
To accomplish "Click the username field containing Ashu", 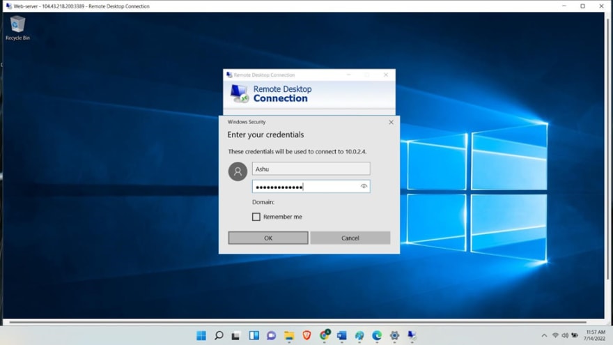I will point(311,169).
